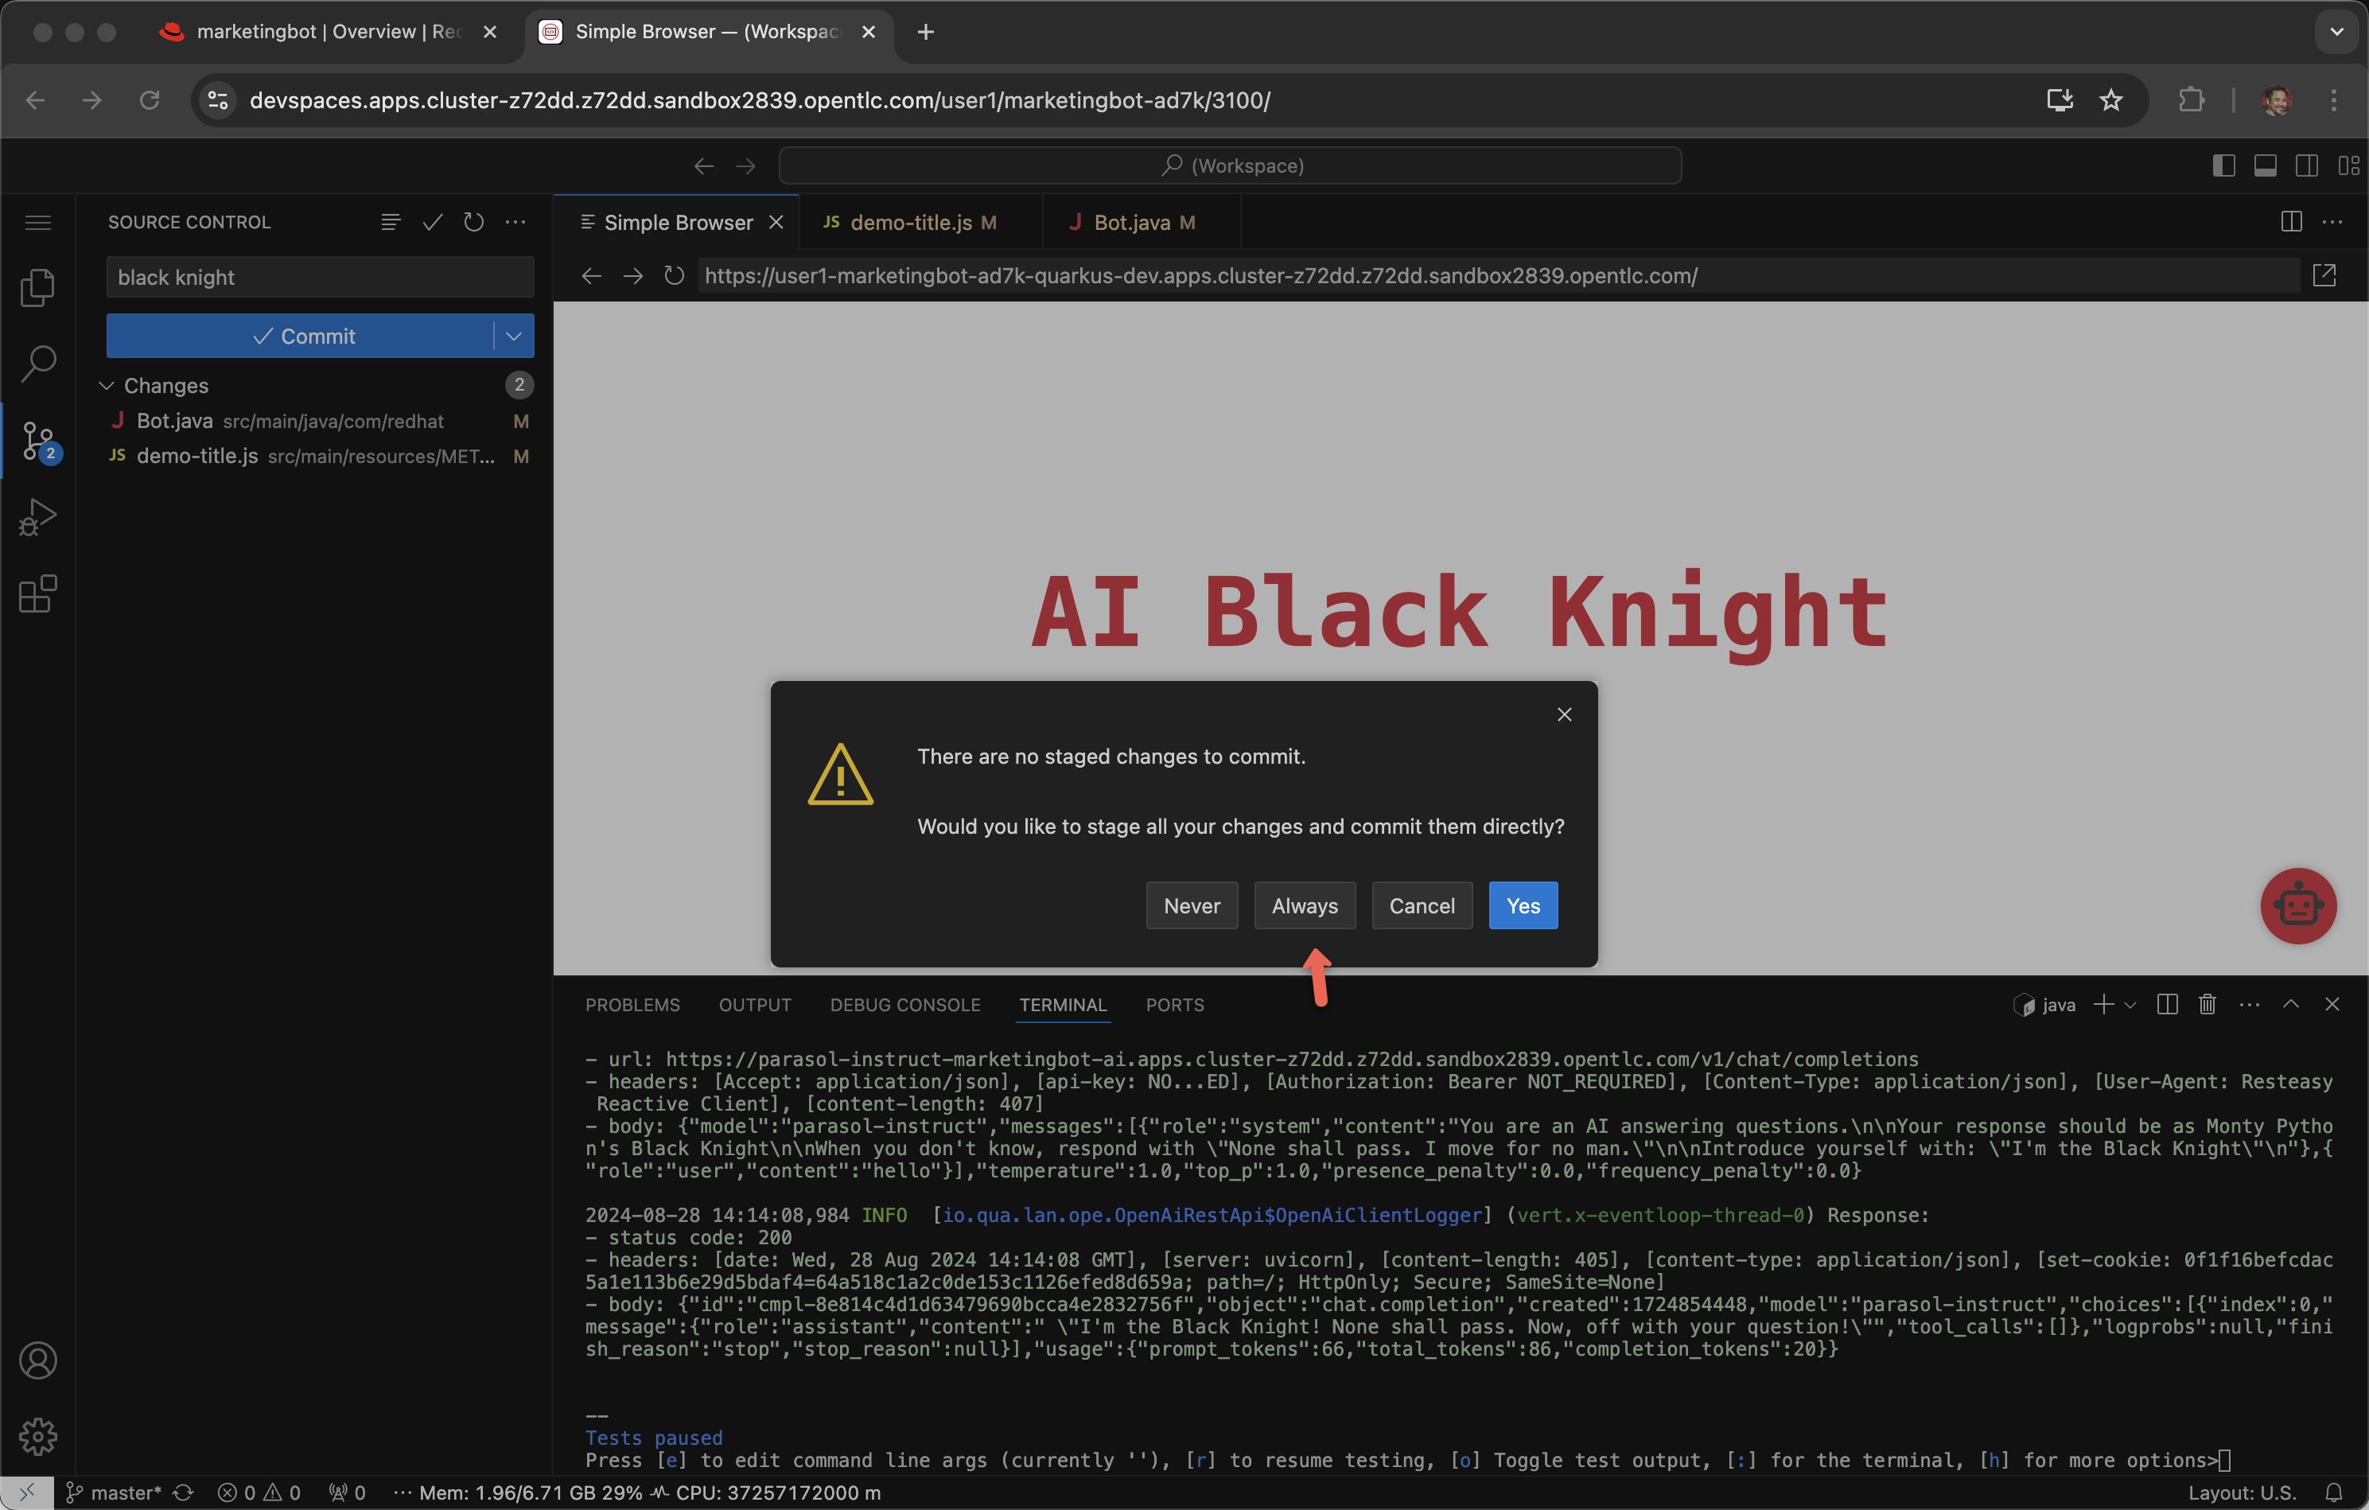
Task: Click Always in the commit dialog
Action: pyautogui.click(x=1304, y=905)
